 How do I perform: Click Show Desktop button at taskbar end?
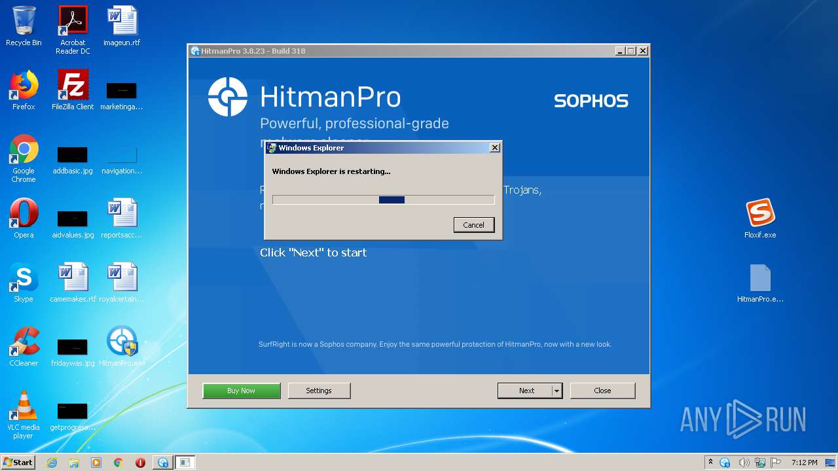pyautogui.click(x=830, y=462)
